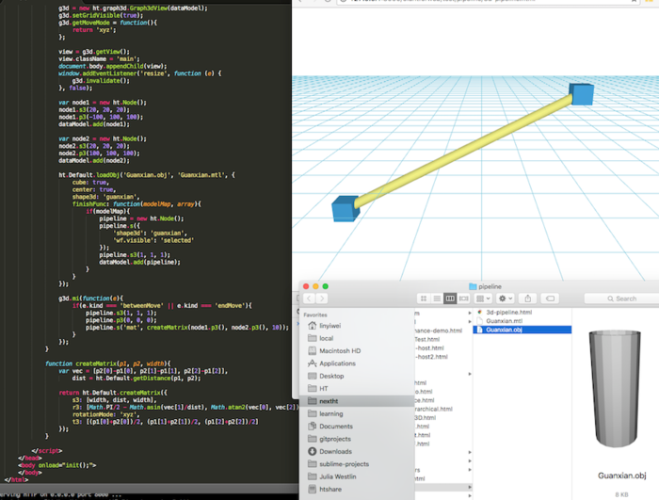
Task: Click the Finder Share button
Action: click(528, 298)
